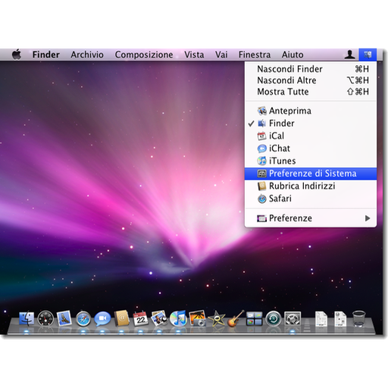388x388 pixels.
Task: Open the Archivio menu
Action: [x=87, y=55]
